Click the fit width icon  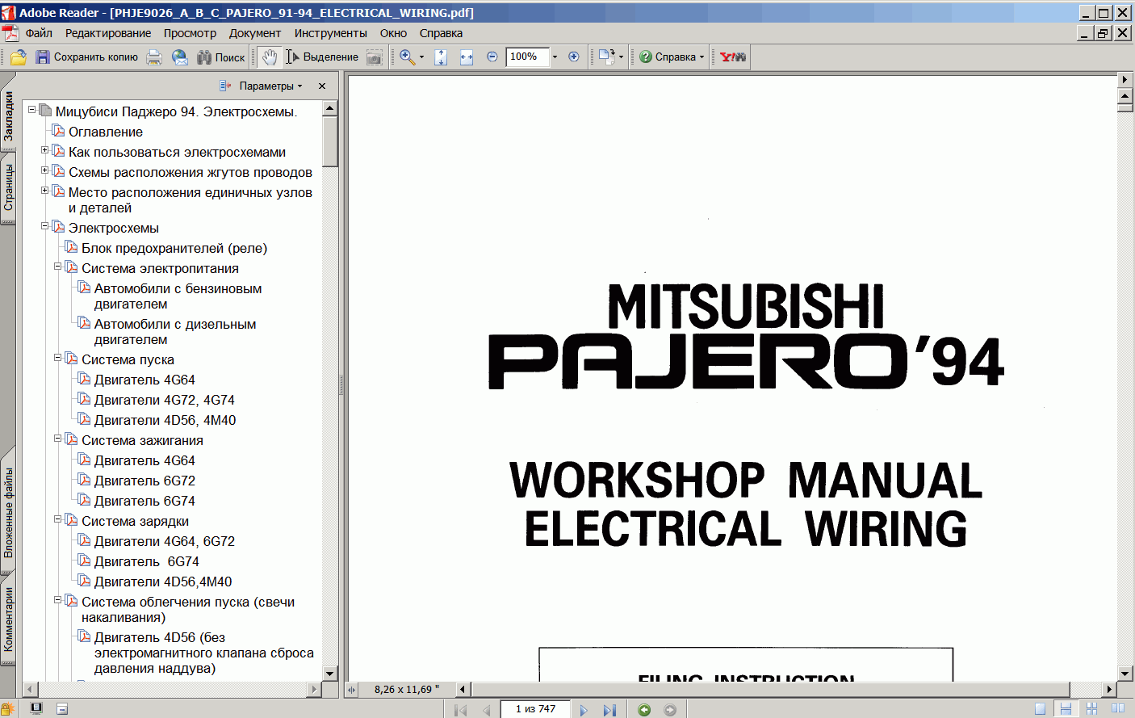tap(467, 57)
